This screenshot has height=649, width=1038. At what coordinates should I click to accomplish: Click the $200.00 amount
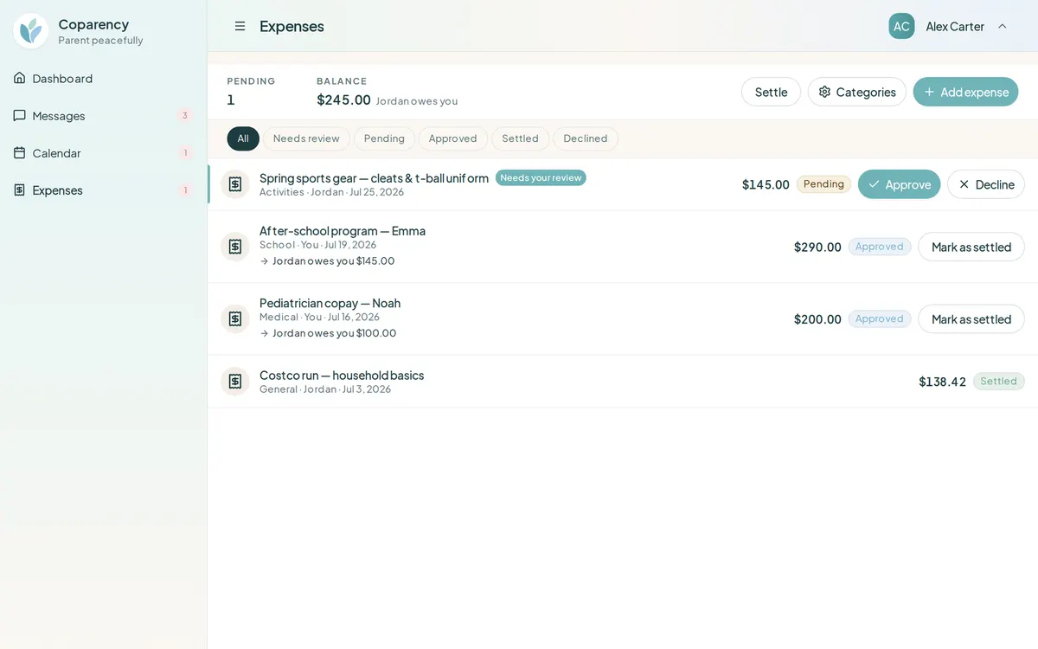pyautogui.click(x=817, y=318)
